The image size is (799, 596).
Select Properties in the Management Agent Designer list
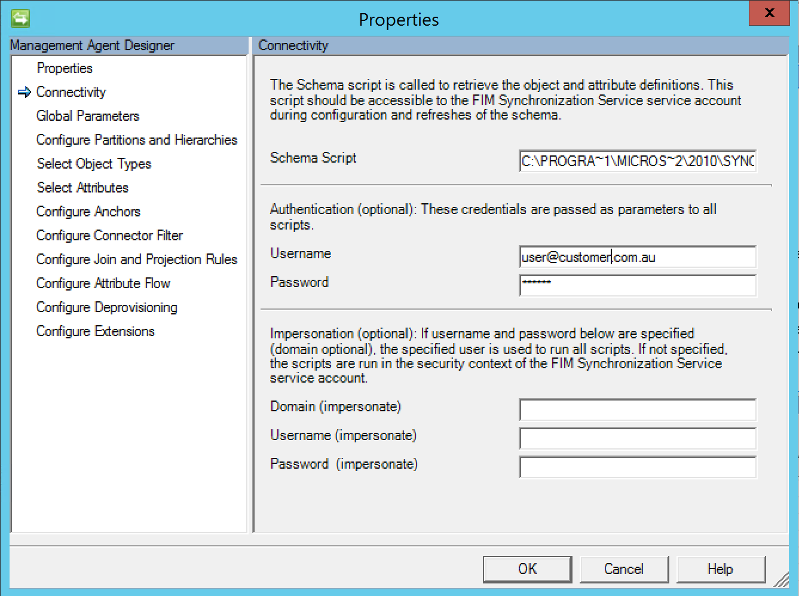64,68
